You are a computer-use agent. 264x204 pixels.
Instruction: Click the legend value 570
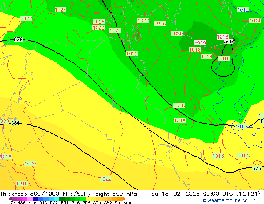pyautogui.click(x=97, y=202)
